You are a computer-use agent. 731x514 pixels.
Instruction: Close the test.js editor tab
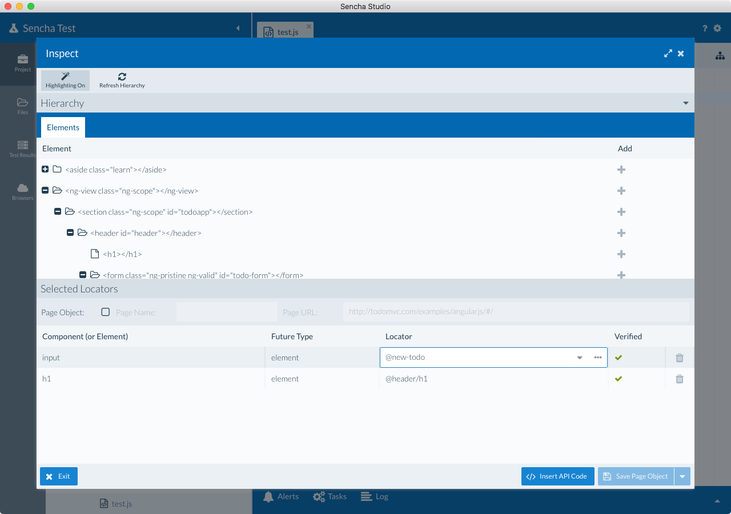pos(309,26)
